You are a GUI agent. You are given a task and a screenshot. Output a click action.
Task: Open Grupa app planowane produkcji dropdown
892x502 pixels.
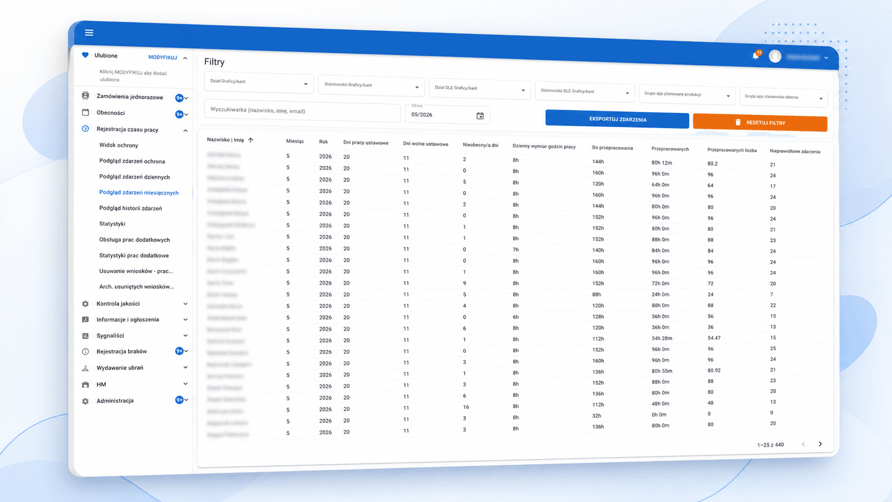[687, 95]
